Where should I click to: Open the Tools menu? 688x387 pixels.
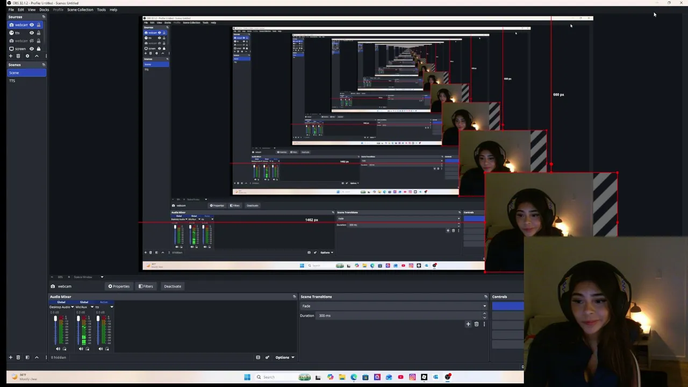pos(101,10)
